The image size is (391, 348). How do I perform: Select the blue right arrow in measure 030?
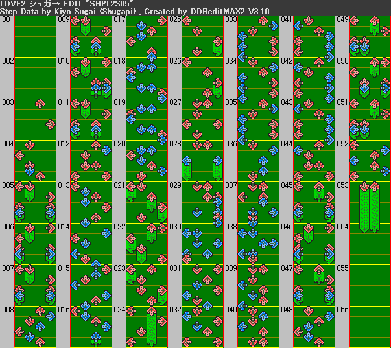point(218,244)
